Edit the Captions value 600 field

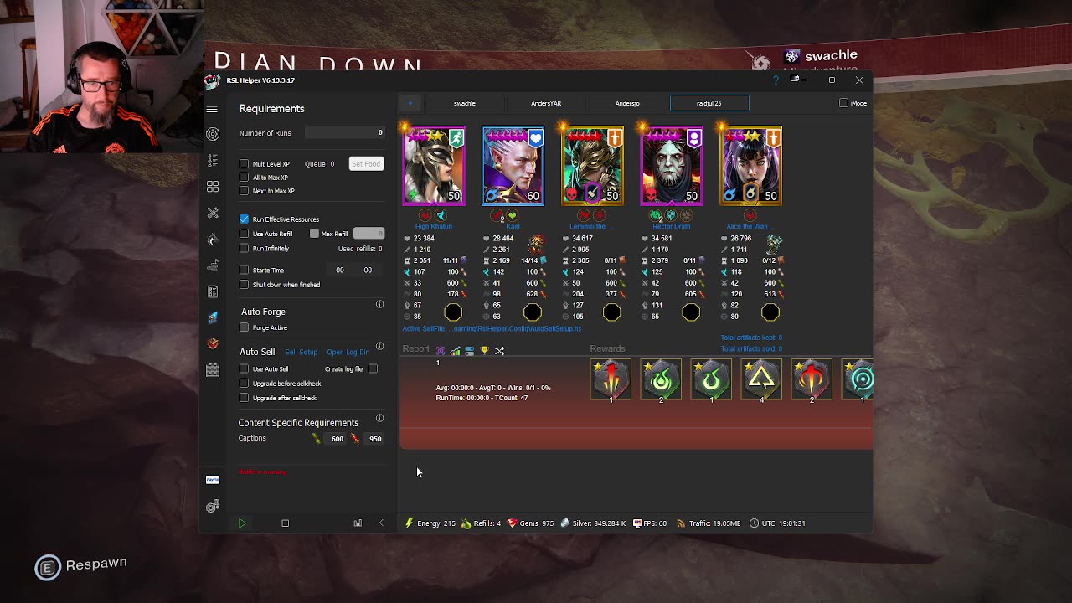click(x=337, y=439)
